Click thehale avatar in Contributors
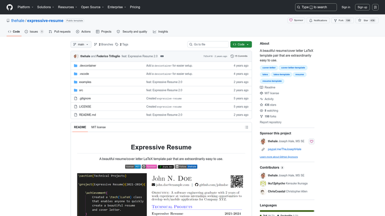The height and width of the screenshot is (216, 385). click(x=263, y=176)
